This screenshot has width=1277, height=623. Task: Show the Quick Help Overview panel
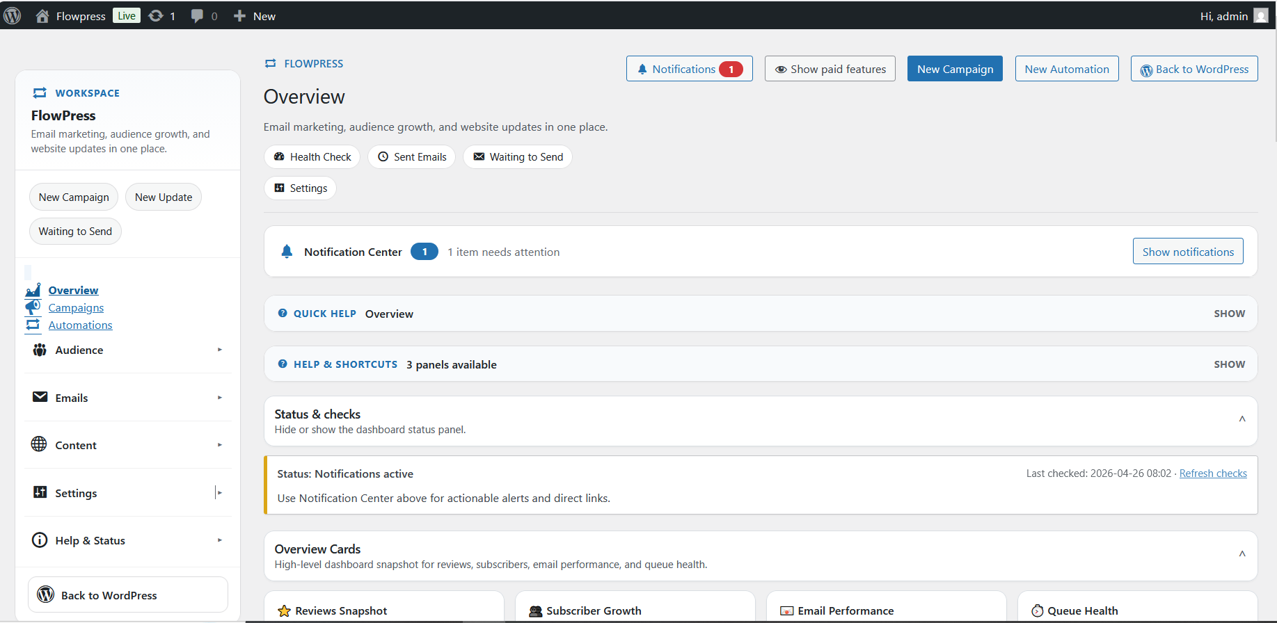1229,314
